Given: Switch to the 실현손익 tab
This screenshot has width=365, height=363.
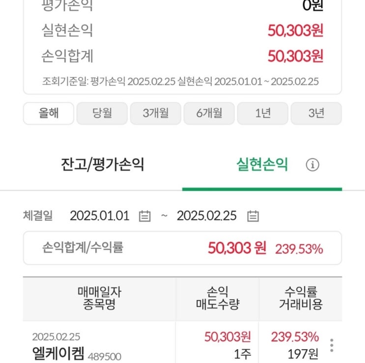Looking at the screenshot, I should point(262,165).
